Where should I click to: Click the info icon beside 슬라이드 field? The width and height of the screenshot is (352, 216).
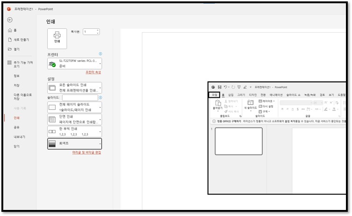point(100,98)
